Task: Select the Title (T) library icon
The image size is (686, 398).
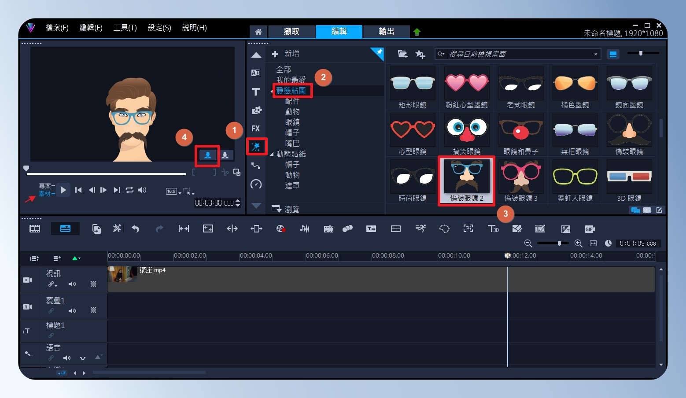Action: point(256,92)
